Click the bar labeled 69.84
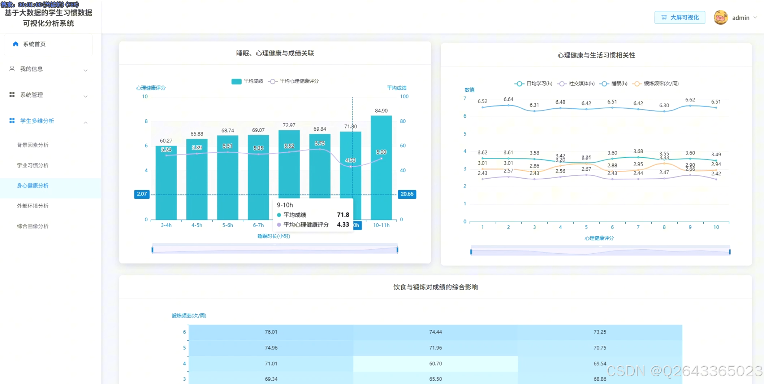Image resolution: width=764 pixels, height=384 pixels. tap(320, 166)
